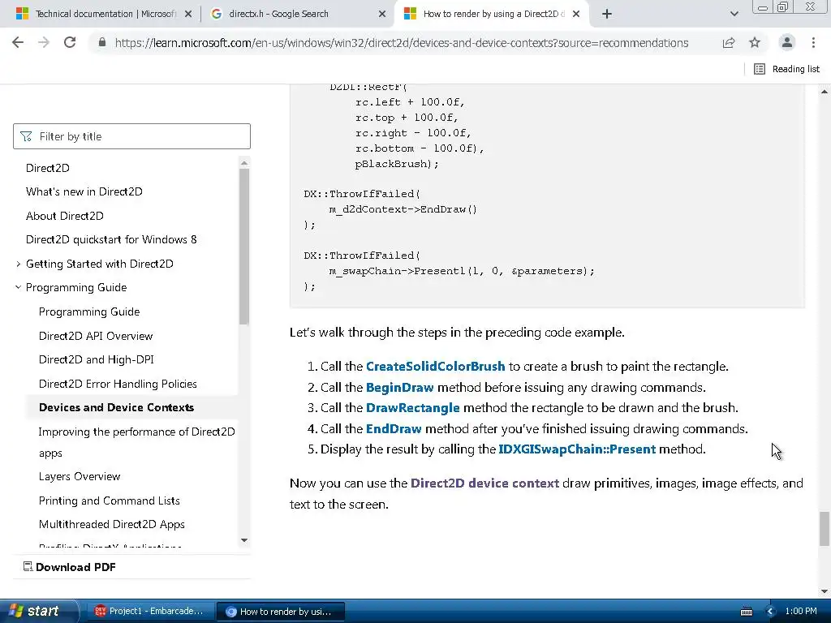Open nested Programming Guide page
Viewport: 831px width, 623px height.
click(x=89, y=311)
